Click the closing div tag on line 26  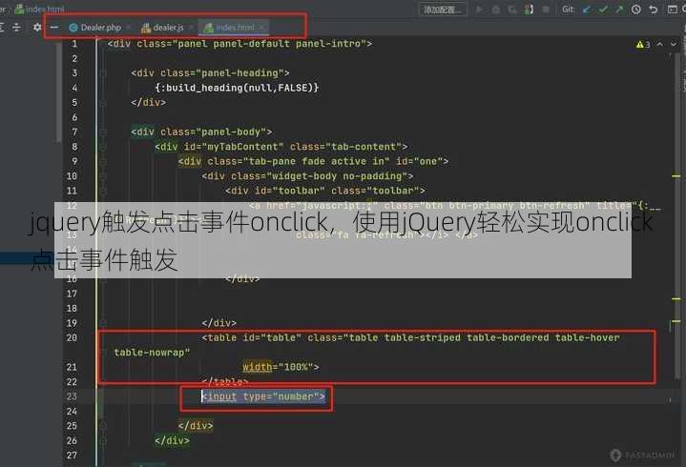(172, 440)
